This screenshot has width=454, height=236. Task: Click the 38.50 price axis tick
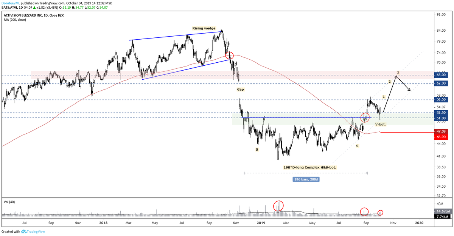(x=440, y=167)
